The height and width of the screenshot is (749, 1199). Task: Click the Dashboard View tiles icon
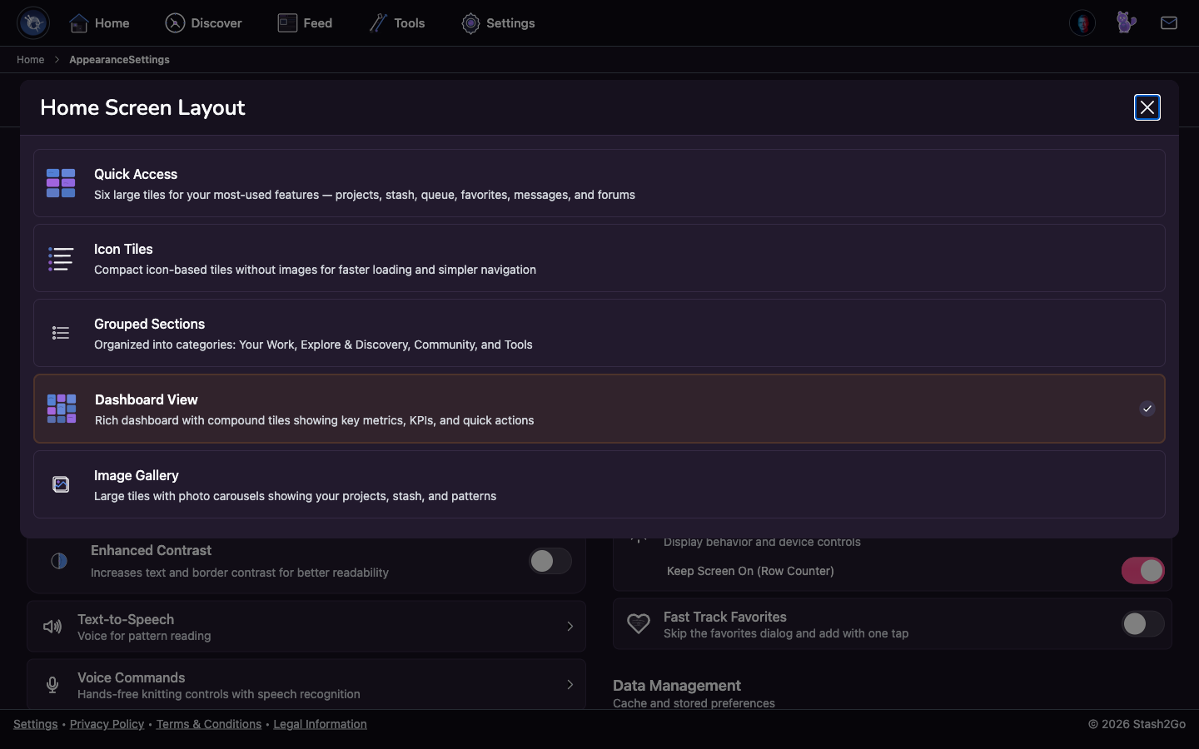[62, 409]
